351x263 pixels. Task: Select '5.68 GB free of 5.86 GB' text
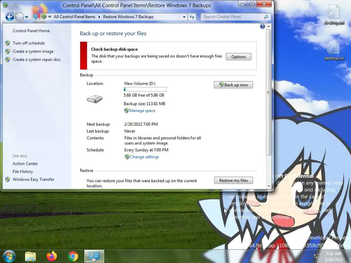(144, 95)
